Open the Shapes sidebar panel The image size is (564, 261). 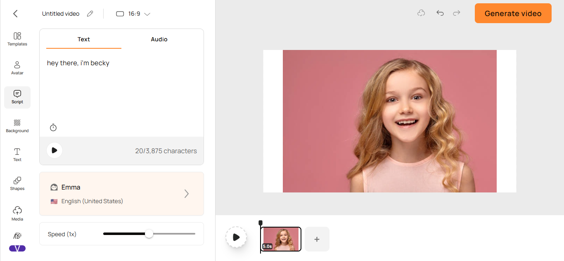pos(17,184)
